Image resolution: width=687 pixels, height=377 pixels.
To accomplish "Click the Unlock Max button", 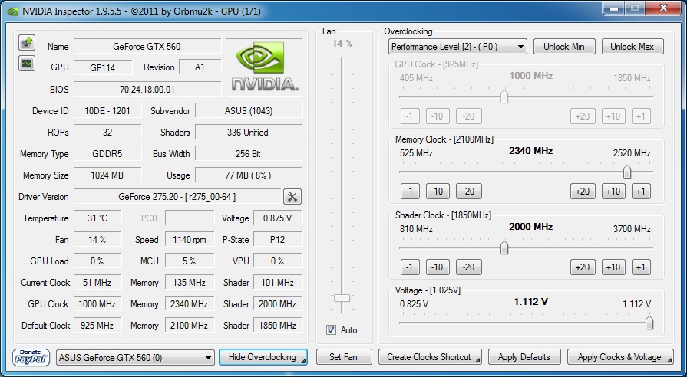I will click(632, 47).
